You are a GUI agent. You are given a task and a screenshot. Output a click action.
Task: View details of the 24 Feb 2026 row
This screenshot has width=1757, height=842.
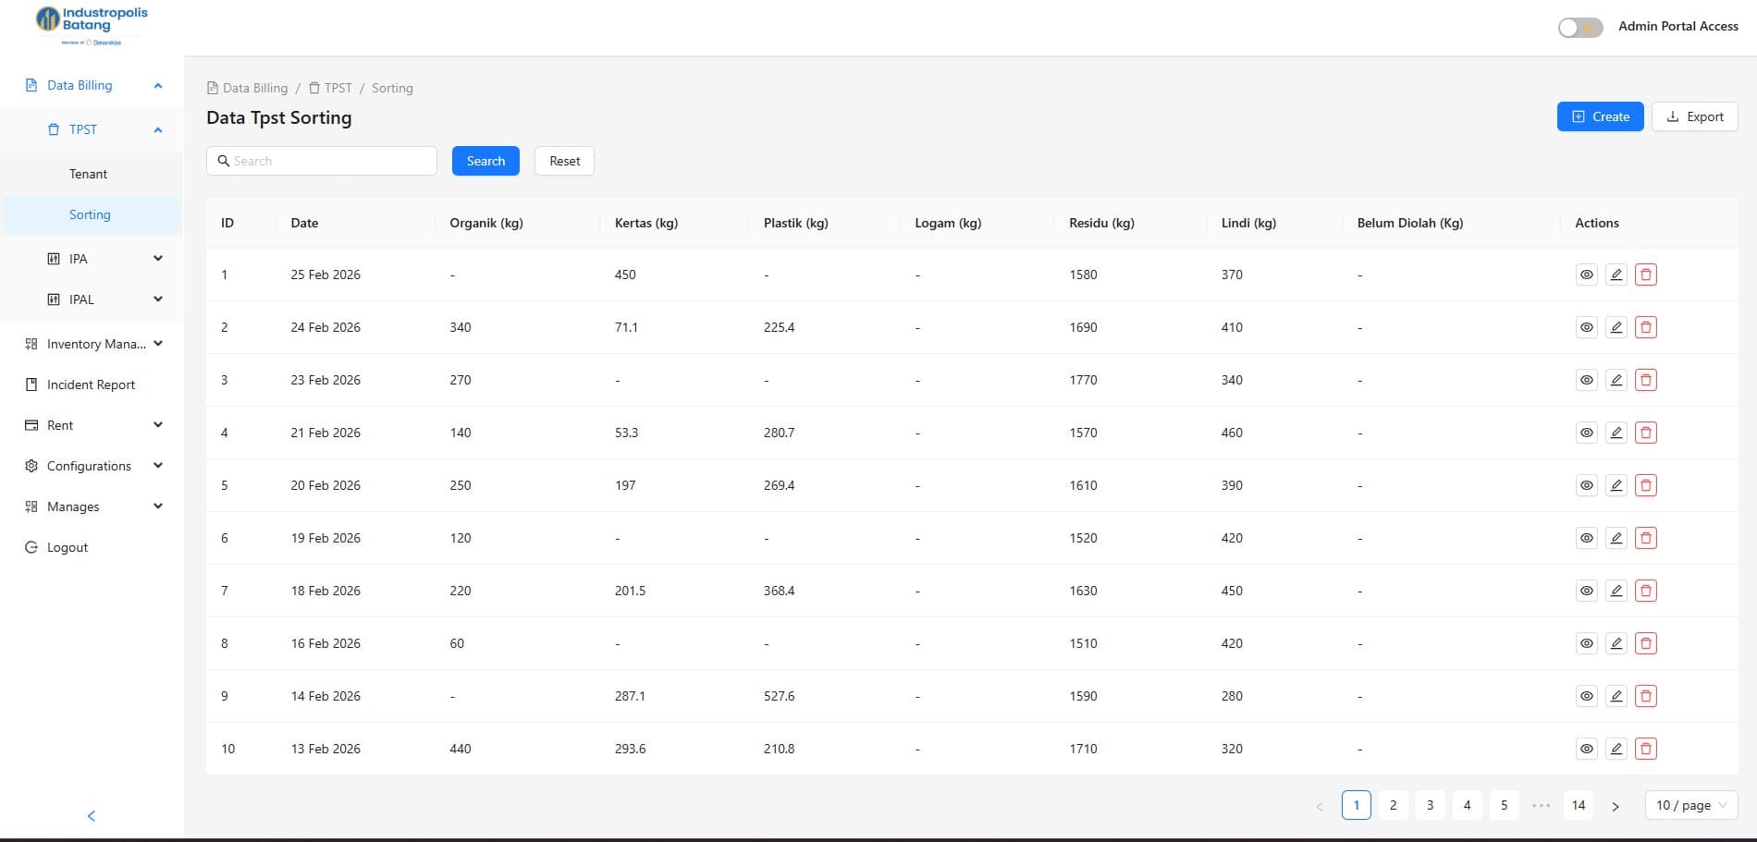coord(1587,327)
